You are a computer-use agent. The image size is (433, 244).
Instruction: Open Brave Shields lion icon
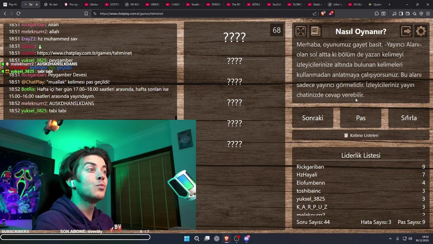pos(323,14)
